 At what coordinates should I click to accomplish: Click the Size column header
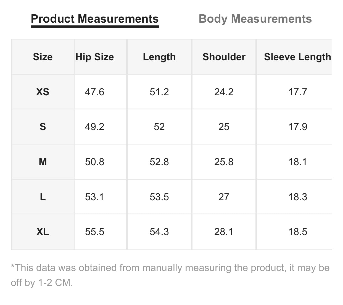43,57
